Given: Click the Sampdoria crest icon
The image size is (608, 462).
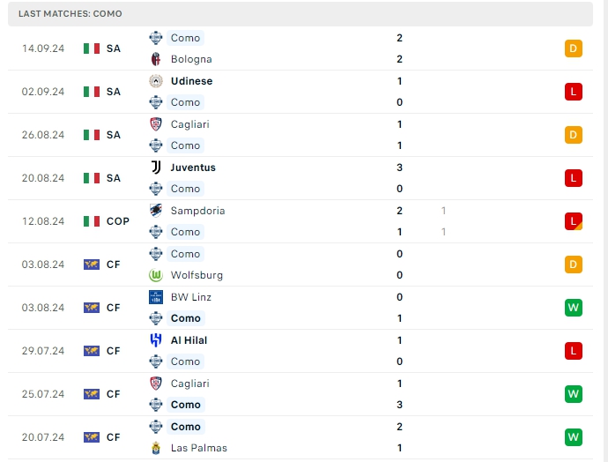Looking at the screenshot, I should pyautogui.click(x=156, y=211).
